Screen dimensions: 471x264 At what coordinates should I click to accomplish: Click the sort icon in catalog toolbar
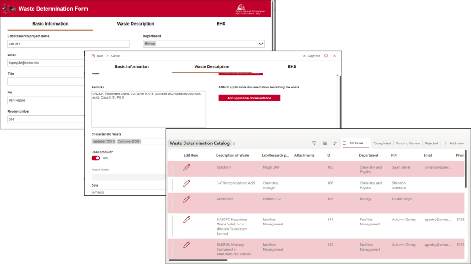[335, 143]
